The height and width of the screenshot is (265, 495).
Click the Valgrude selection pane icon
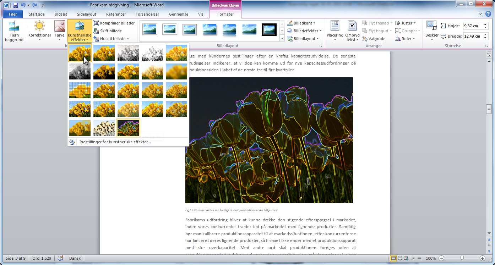(x=364, y=39)
